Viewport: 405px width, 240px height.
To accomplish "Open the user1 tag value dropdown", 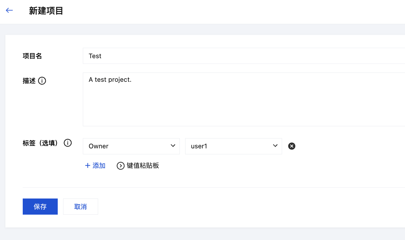I will pos(233,146).
